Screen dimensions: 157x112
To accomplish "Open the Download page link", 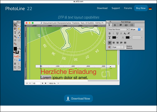I will 102,8.
